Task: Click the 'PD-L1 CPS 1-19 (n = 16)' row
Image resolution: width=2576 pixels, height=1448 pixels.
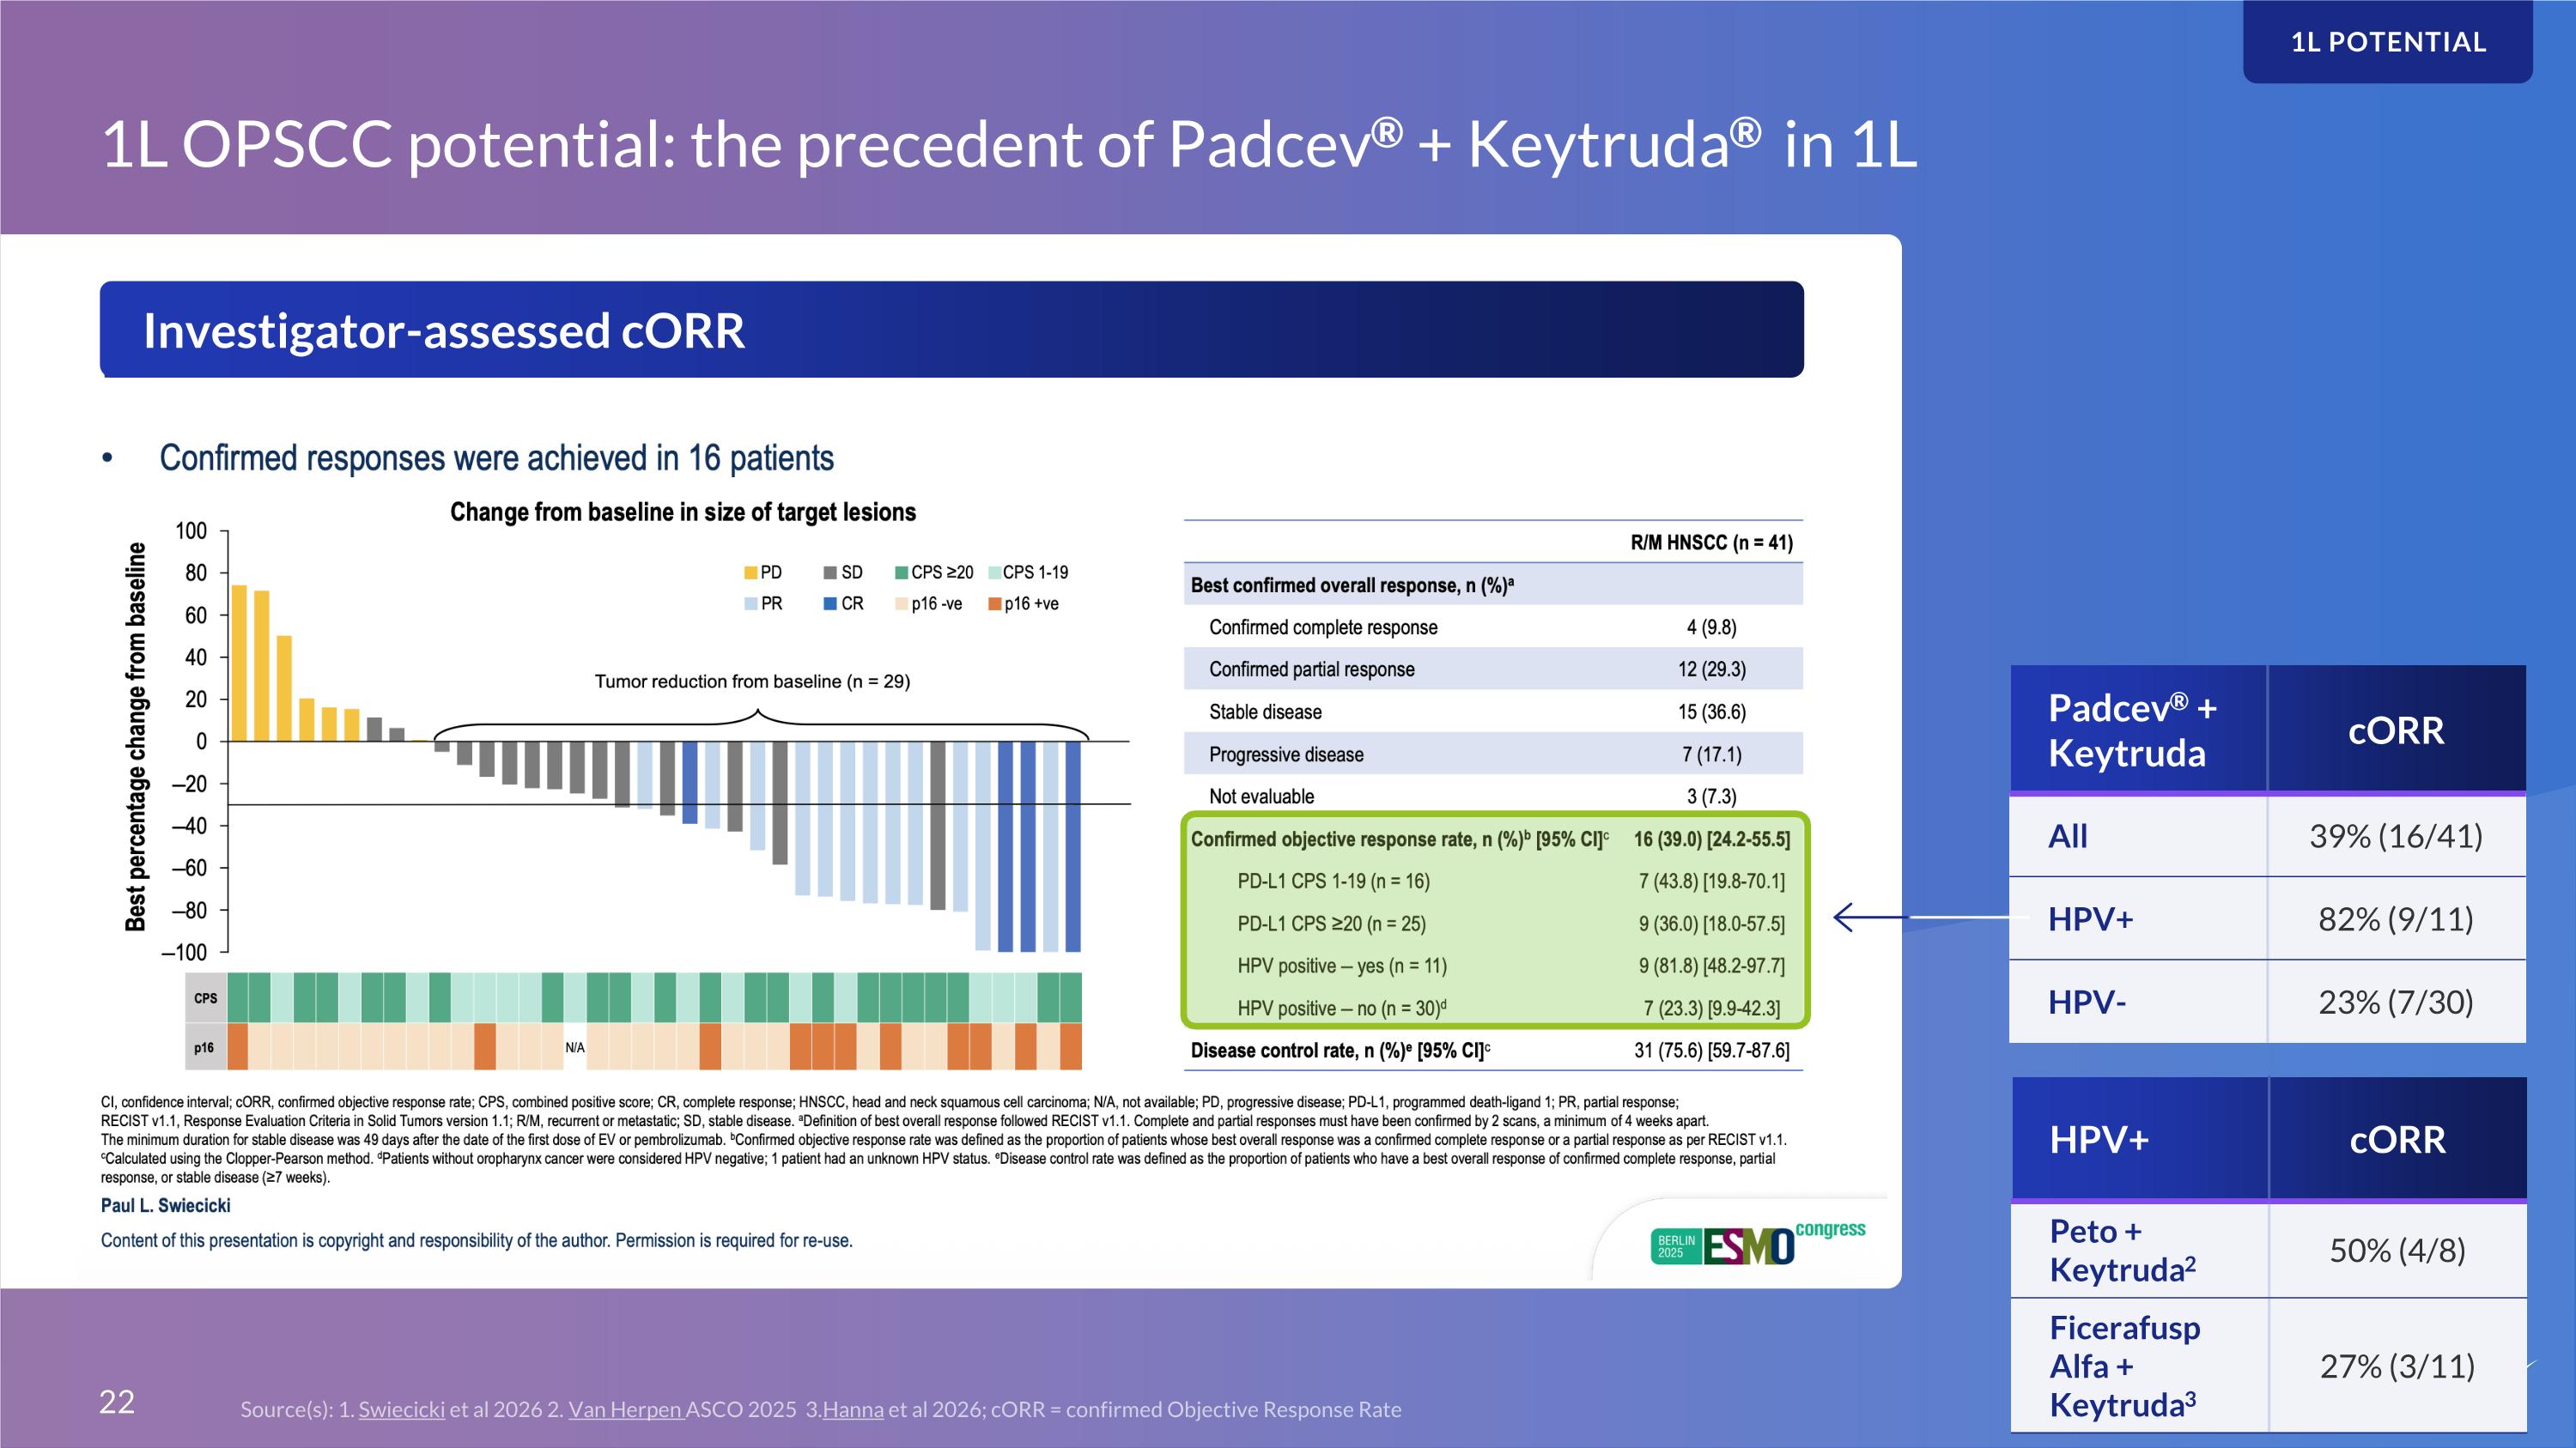Action: pos(1493,882)
